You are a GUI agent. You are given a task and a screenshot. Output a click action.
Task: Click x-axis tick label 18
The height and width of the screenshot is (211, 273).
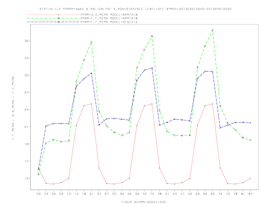(84, 194)
